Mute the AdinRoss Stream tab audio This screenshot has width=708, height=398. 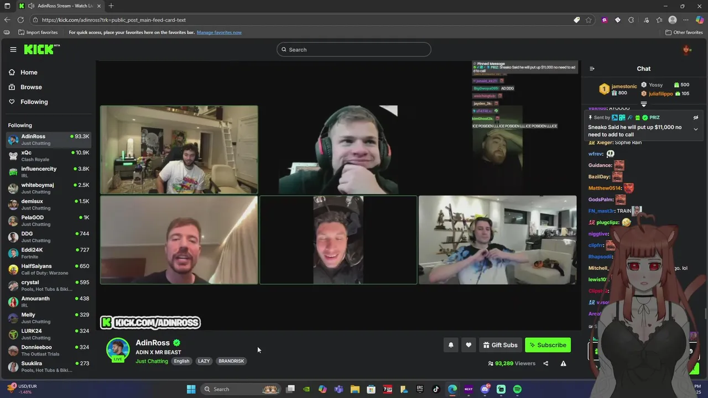31,6
